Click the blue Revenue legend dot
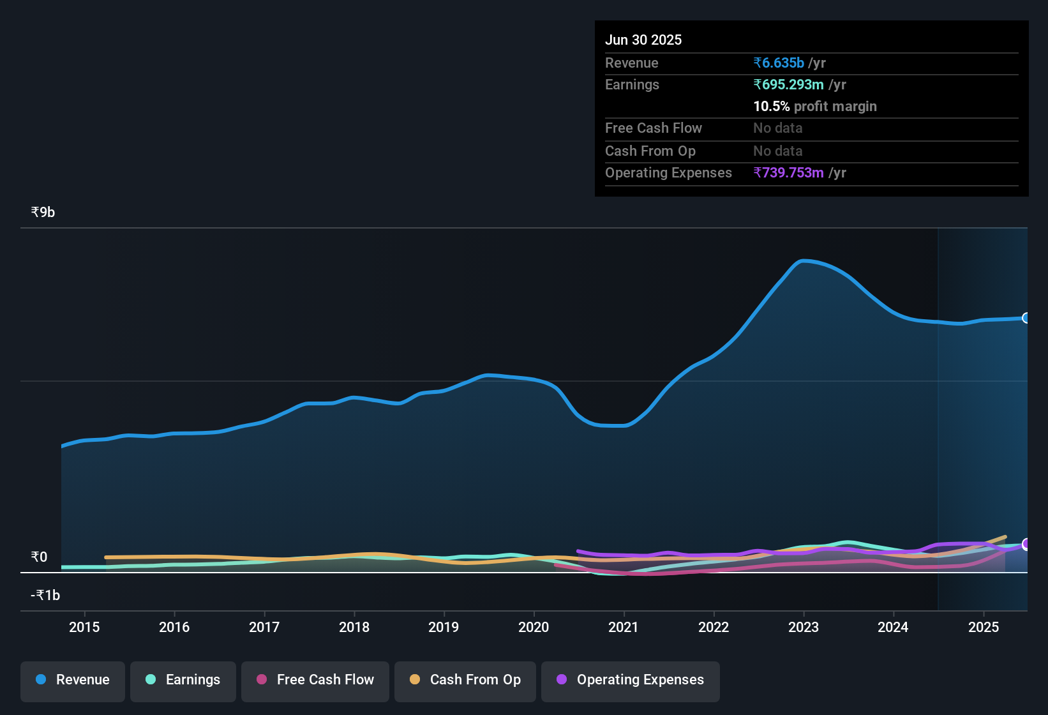The height and width of the screenshot is (715, 1048). [40, 680]
